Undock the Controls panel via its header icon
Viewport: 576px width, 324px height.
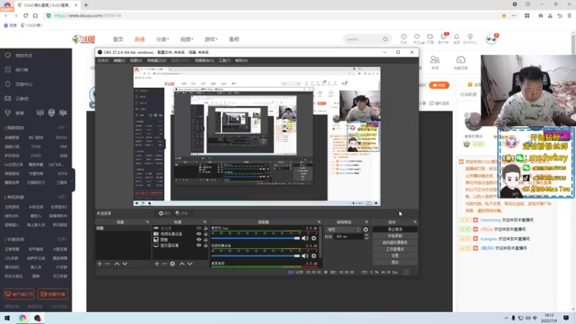(415, 222)
